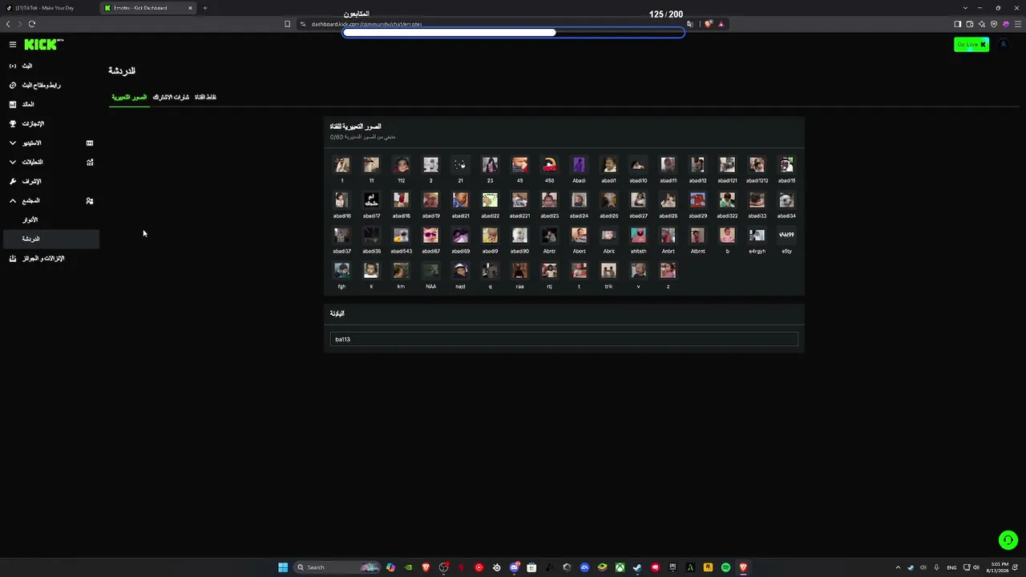Select the emote named abadi34
1026x577 pixels.
pyautogui.click(x=786, y=200)
